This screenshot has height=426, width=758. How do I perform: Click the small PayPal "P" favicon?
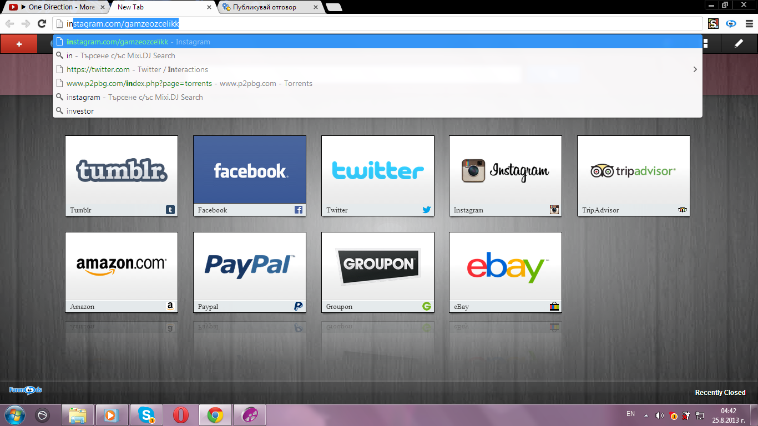pos(299,306)
